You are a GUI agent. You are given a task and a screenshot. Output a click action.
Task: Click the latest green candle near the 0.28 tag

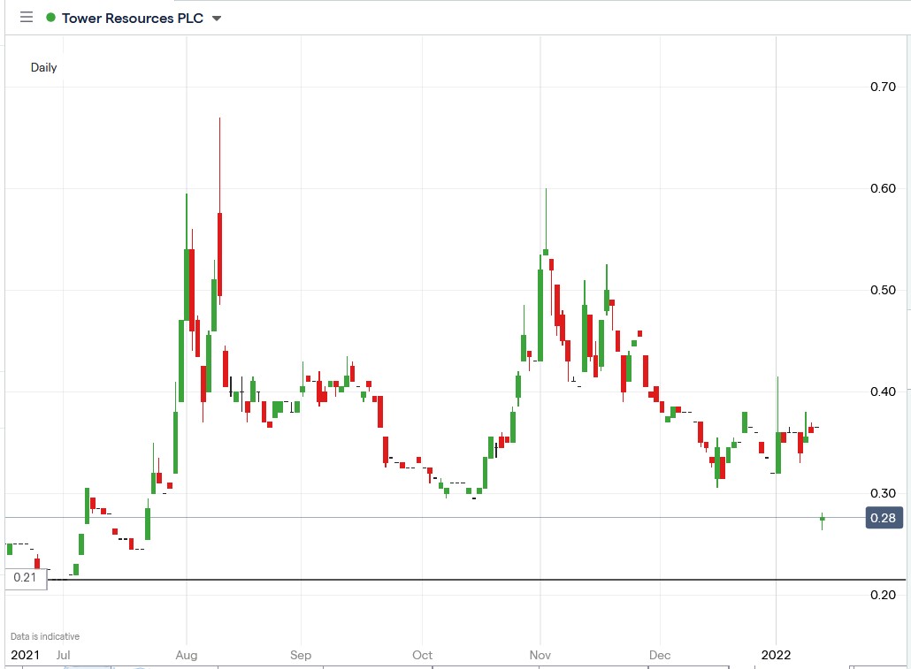[821, 519]
